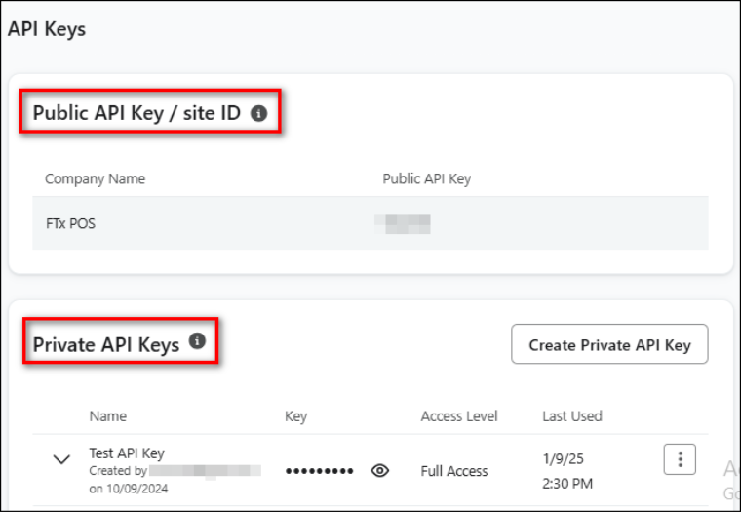Viewport: 741px width, 512px height.
Task: Click the Company Name column header
Action: (x=95, y=178)
